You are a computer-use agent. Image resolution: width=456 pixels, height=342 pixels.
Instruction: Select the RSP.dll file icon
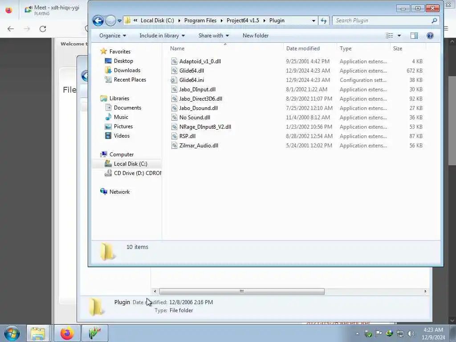pos(174,136)
